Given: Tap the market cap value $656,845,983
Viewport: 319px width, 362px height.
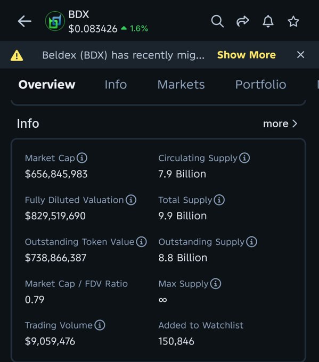Looking at the screenshot, I should [x=56, y=174].
